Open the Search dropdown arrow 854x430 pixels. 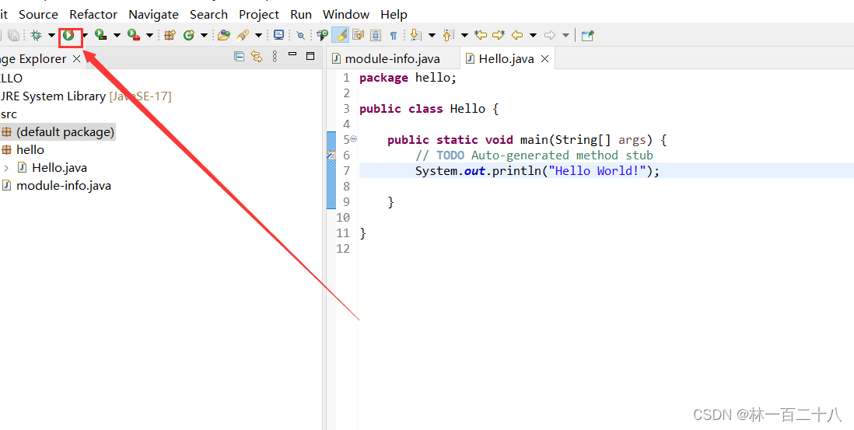[258, 36]
